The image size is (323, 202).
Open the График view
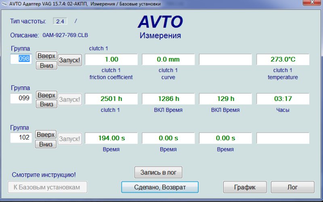pyautogui.click(x=245, y=187)
